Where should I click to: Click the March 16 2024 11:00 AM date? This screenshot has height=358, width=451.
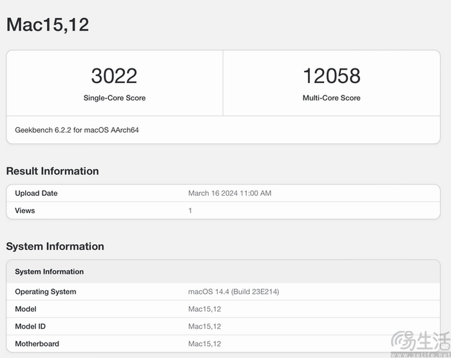[229, 193]
